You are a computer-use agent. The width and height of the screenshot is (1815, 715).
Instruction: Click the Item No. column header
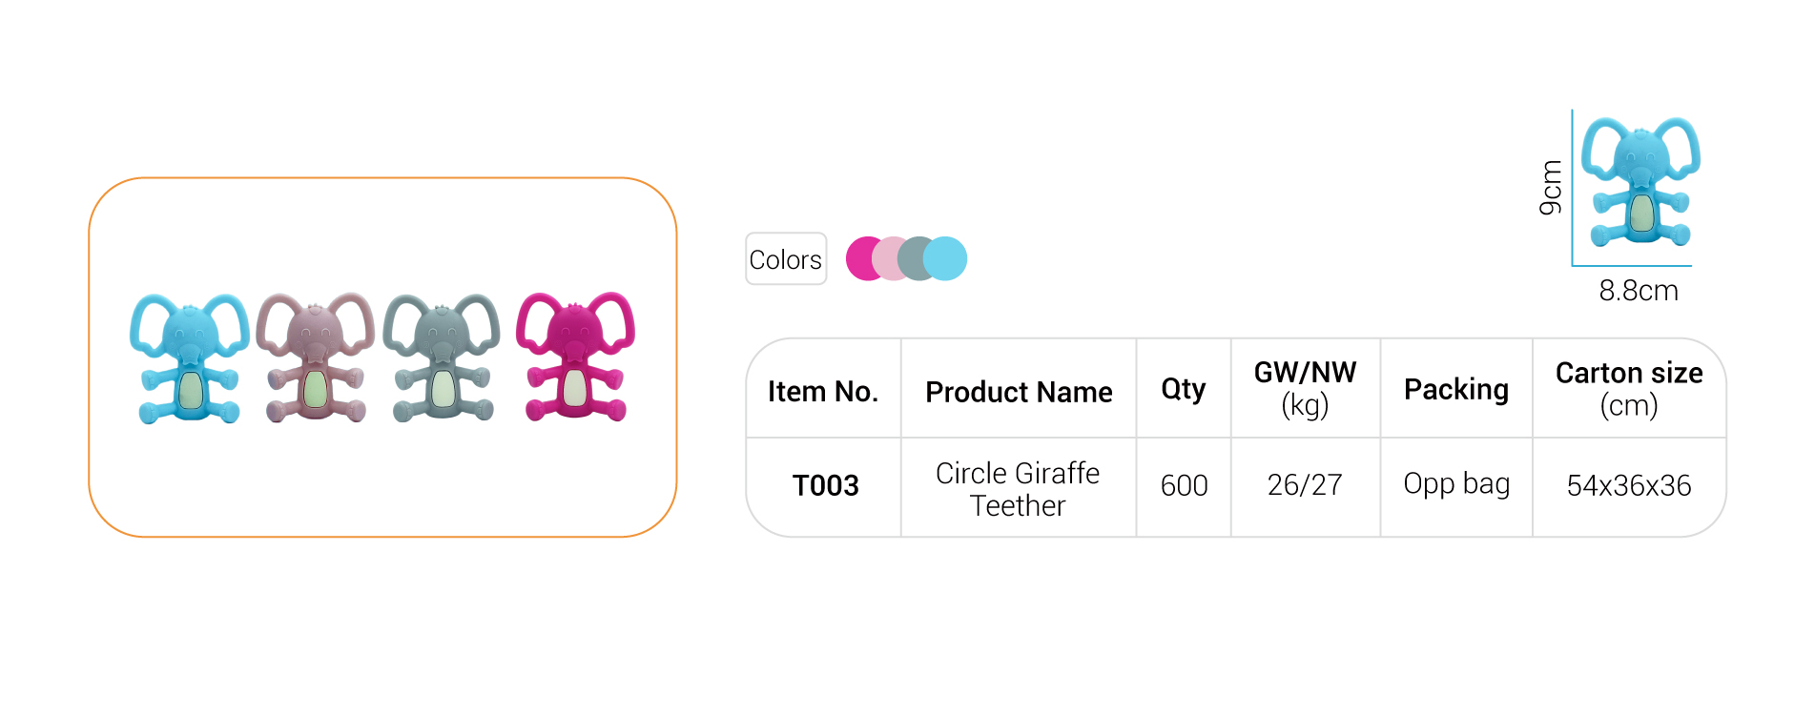[823, 389]
